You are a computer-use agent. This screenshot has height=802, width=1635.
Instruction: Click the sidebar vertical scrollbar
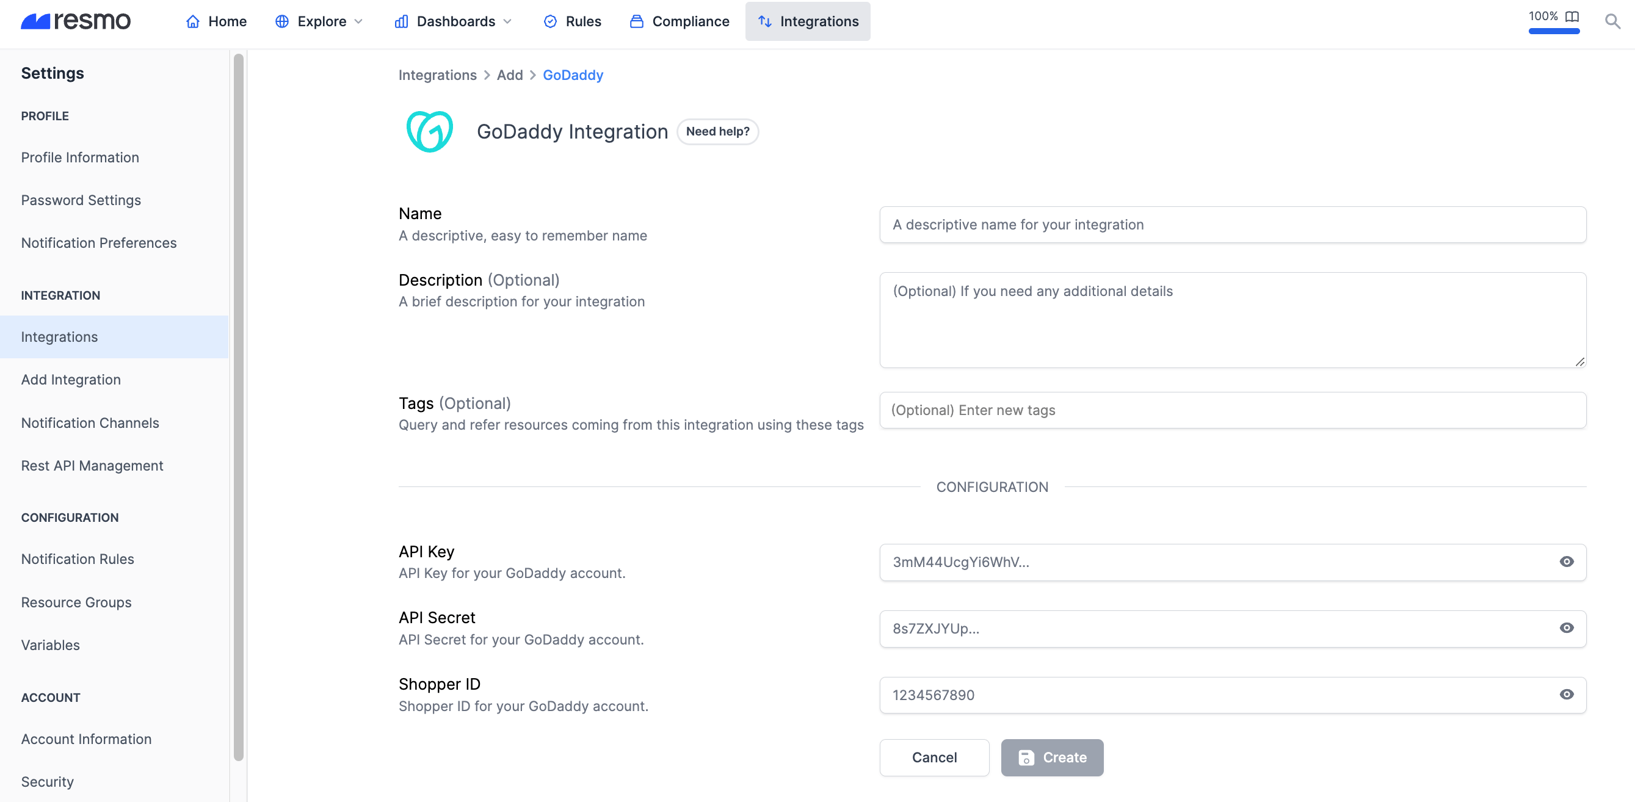pyautogui.click(x=239, y=406)
